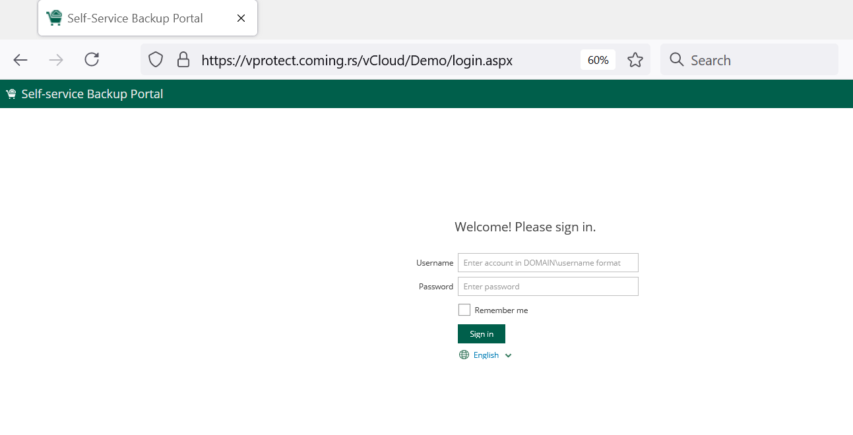Enable the Remember me checkbox

click(x=464, y=309)
